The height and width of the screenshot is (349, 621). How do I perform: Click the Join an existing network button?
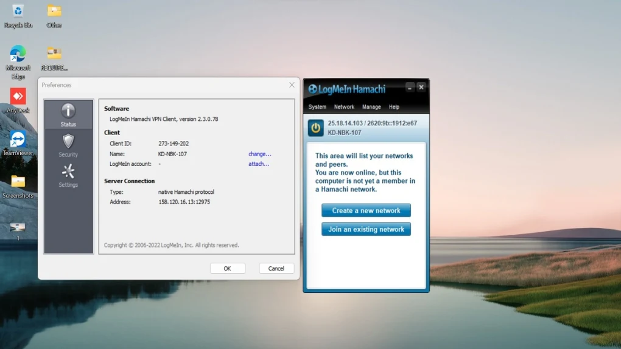(366, 229)
